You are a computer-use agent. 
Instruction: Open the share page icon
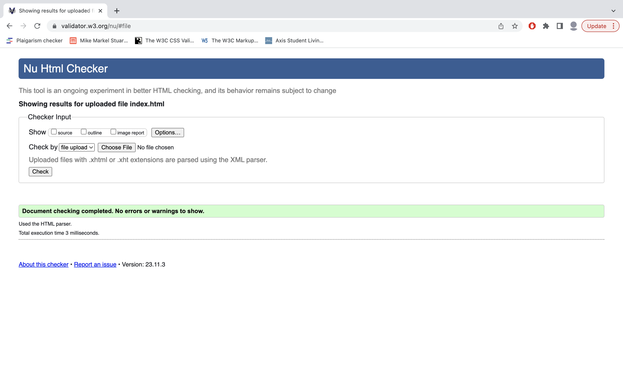(x=501, y=26)
